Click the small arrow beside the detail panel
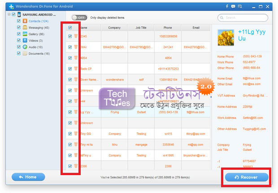 (x=211, y=97)
